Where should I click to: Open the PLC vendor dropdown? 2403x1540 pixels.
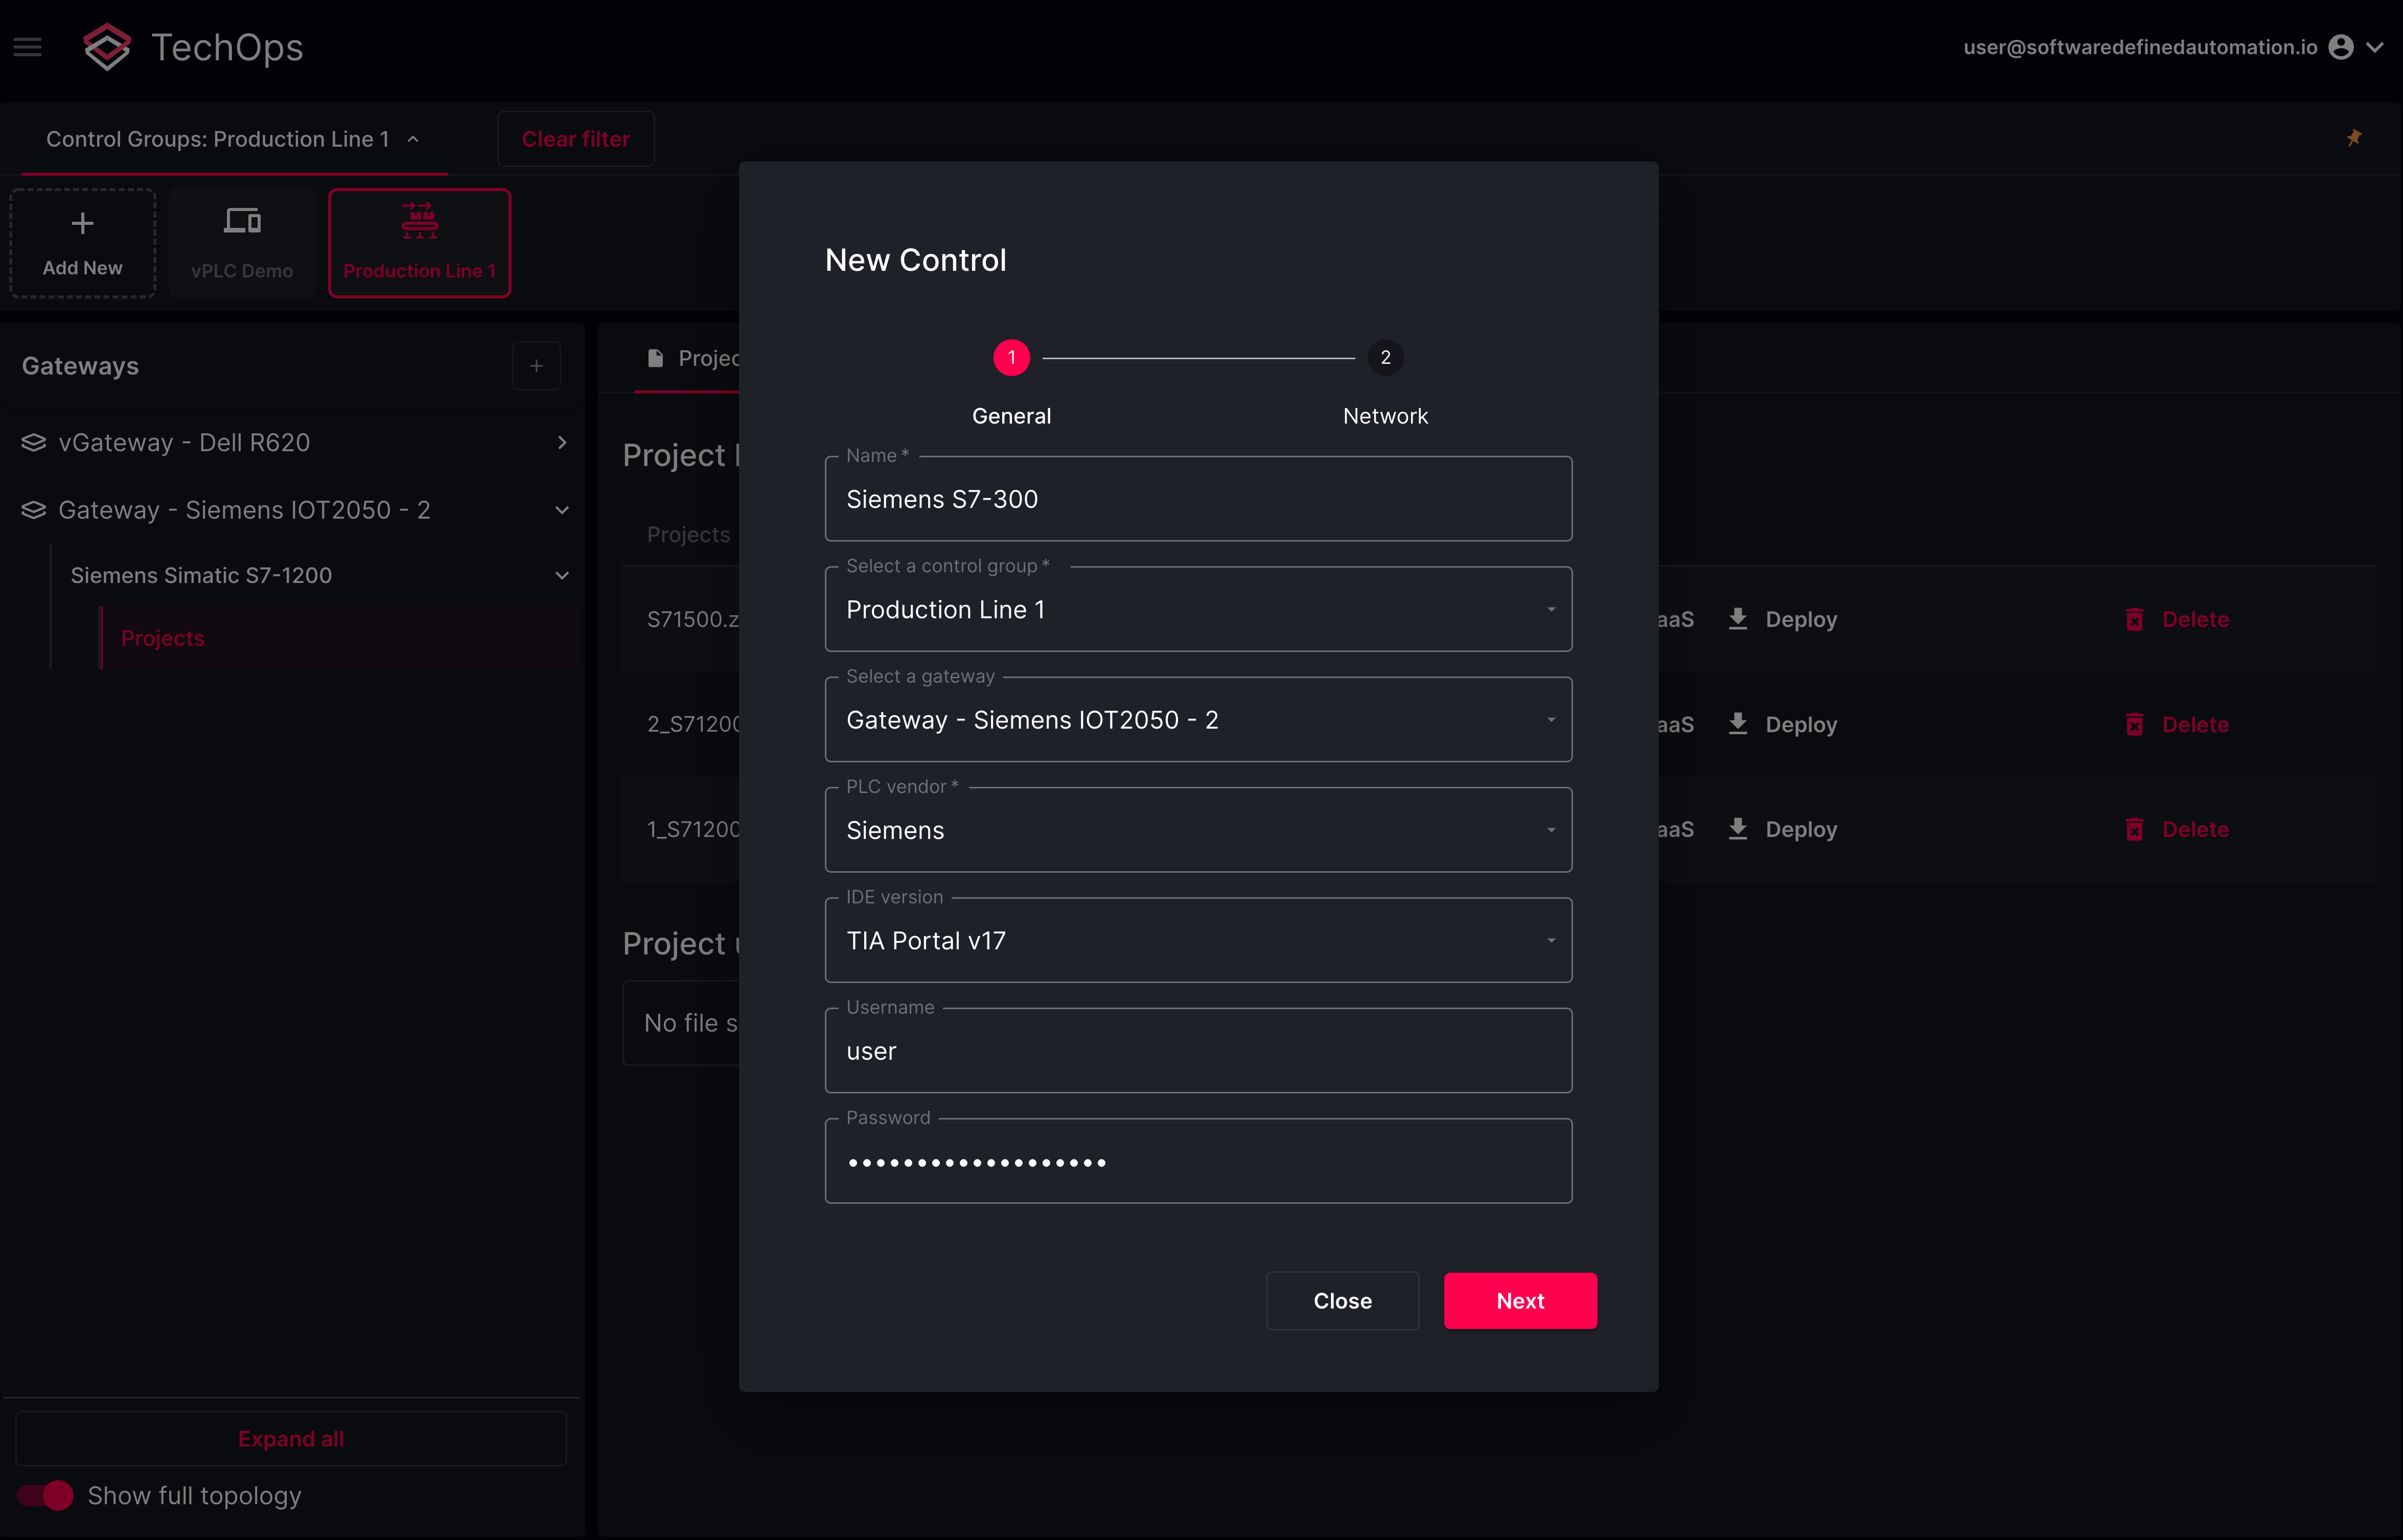(1198, 830)
